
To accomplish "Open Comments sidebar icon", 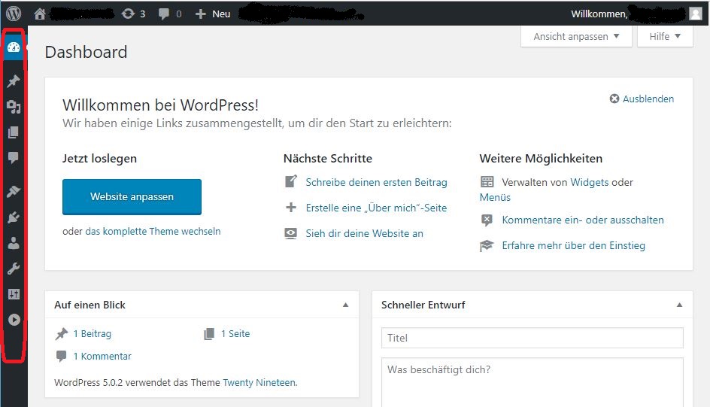I will [14, 157].
